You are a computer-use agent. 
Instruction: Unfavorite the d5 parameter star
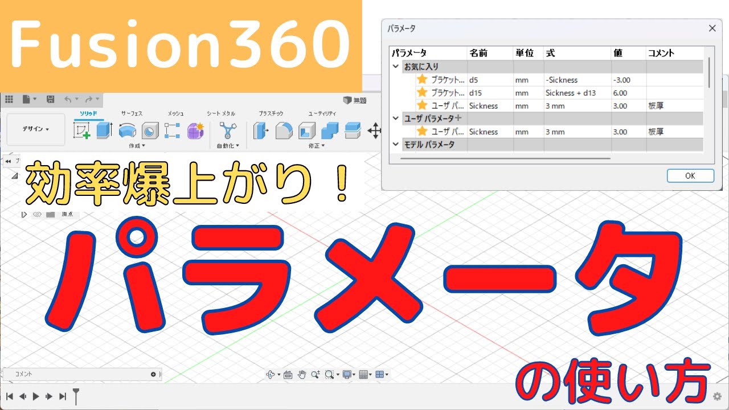tap(422, 80)
